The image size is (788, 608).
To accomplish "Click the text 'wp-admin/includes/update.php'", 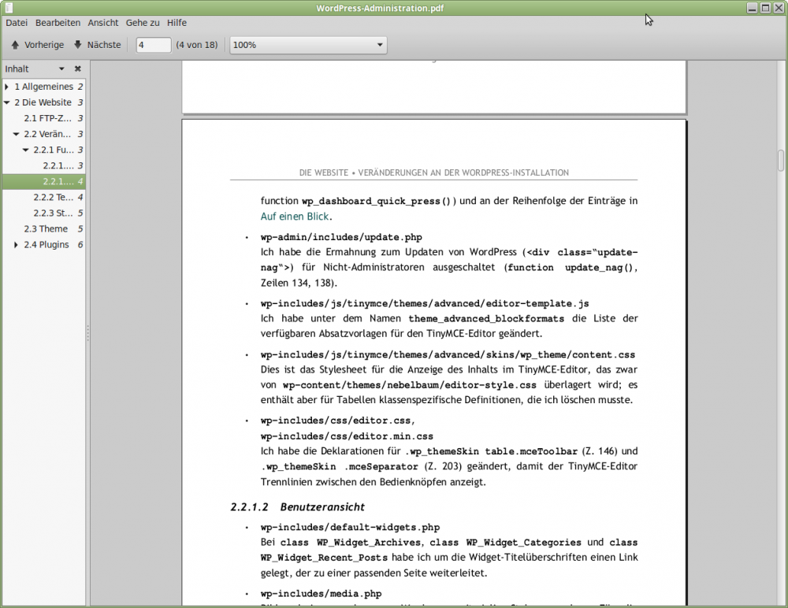I will [x=341, y=237].
